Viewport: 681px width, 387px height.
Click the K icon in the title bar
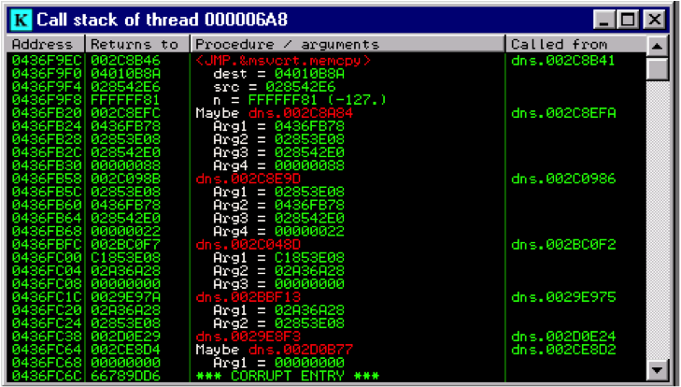pyautogui.click(x=21, y=20)
